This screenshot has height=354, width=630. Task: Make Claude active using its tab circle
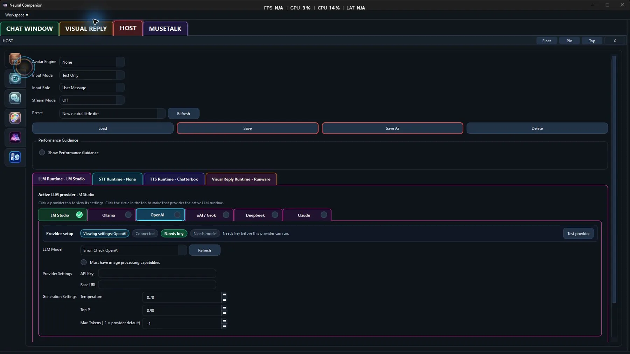pyautogui.click(x=324, y=215)
